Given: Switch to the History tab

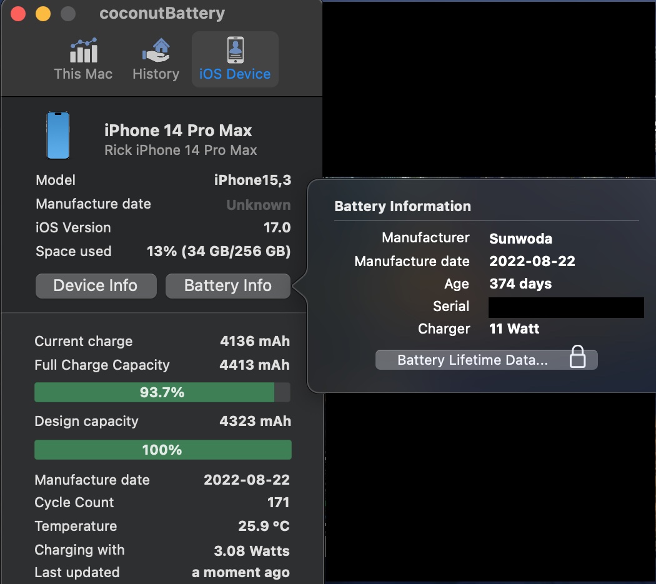Looking at the screenshot, I should click(x=156, y=59).
